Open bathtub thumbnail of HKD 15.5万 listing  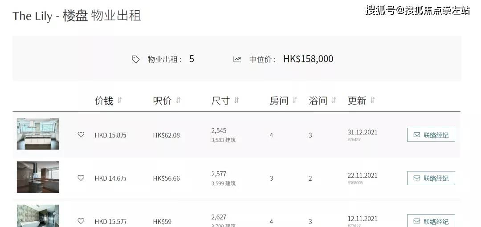click(38, 216)
